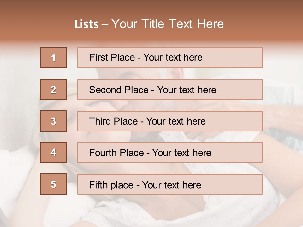Select the First Place text bar
Screen dimensions: 303x227
tap(170, 58)
